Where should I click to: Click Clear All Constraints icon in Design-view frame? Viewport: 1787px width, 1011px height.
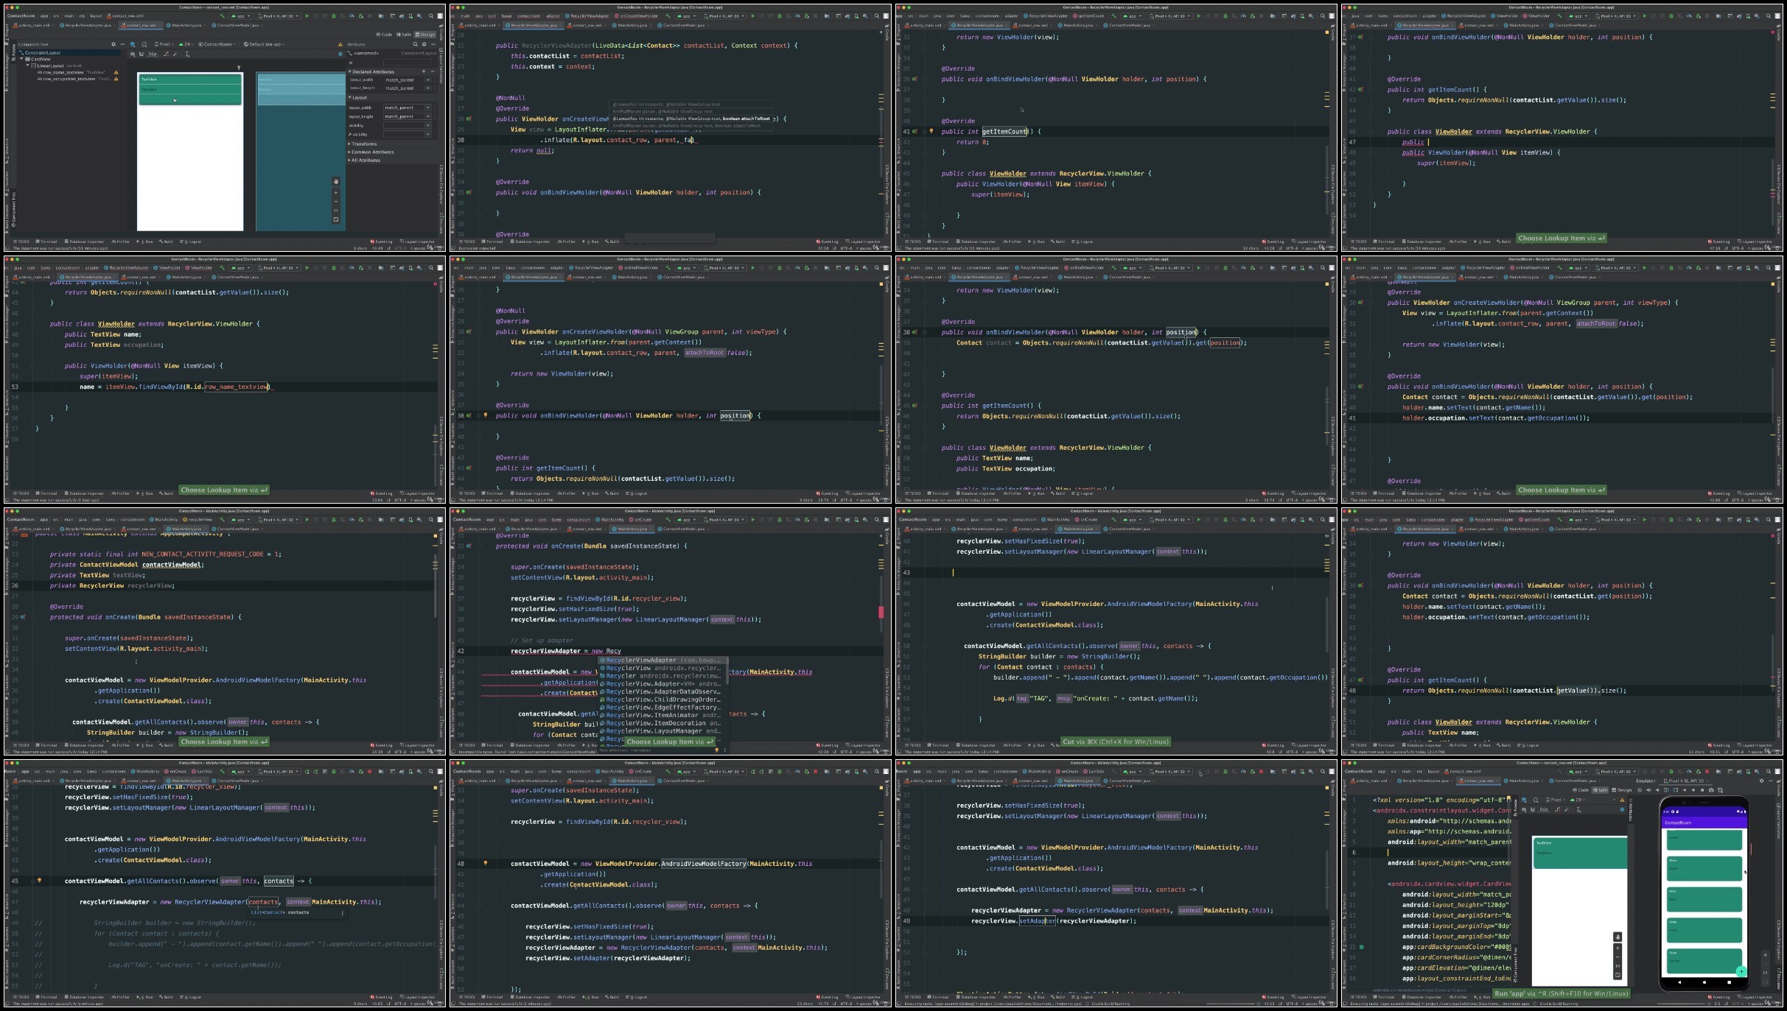click(x=166, y=54)
